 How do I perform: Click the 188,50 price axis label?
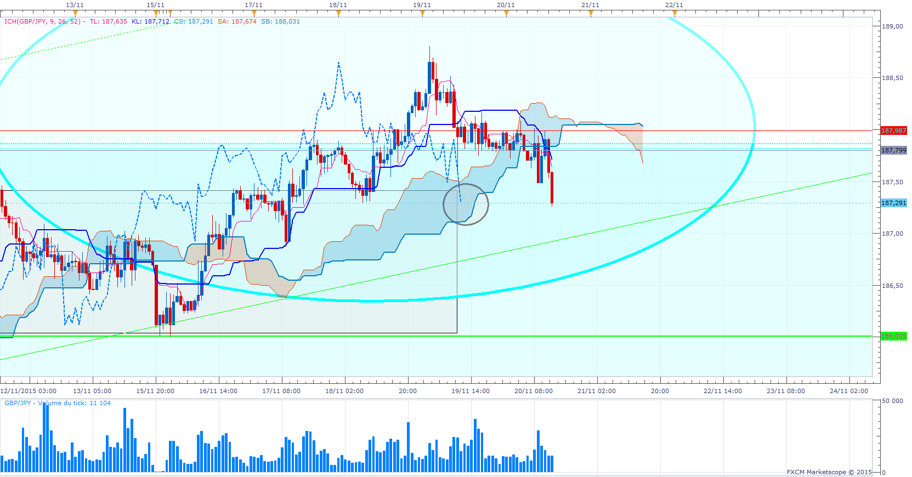click(x=892, y=78)
